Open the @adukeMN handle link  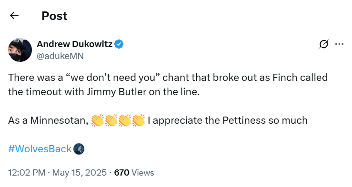point(60,56)
